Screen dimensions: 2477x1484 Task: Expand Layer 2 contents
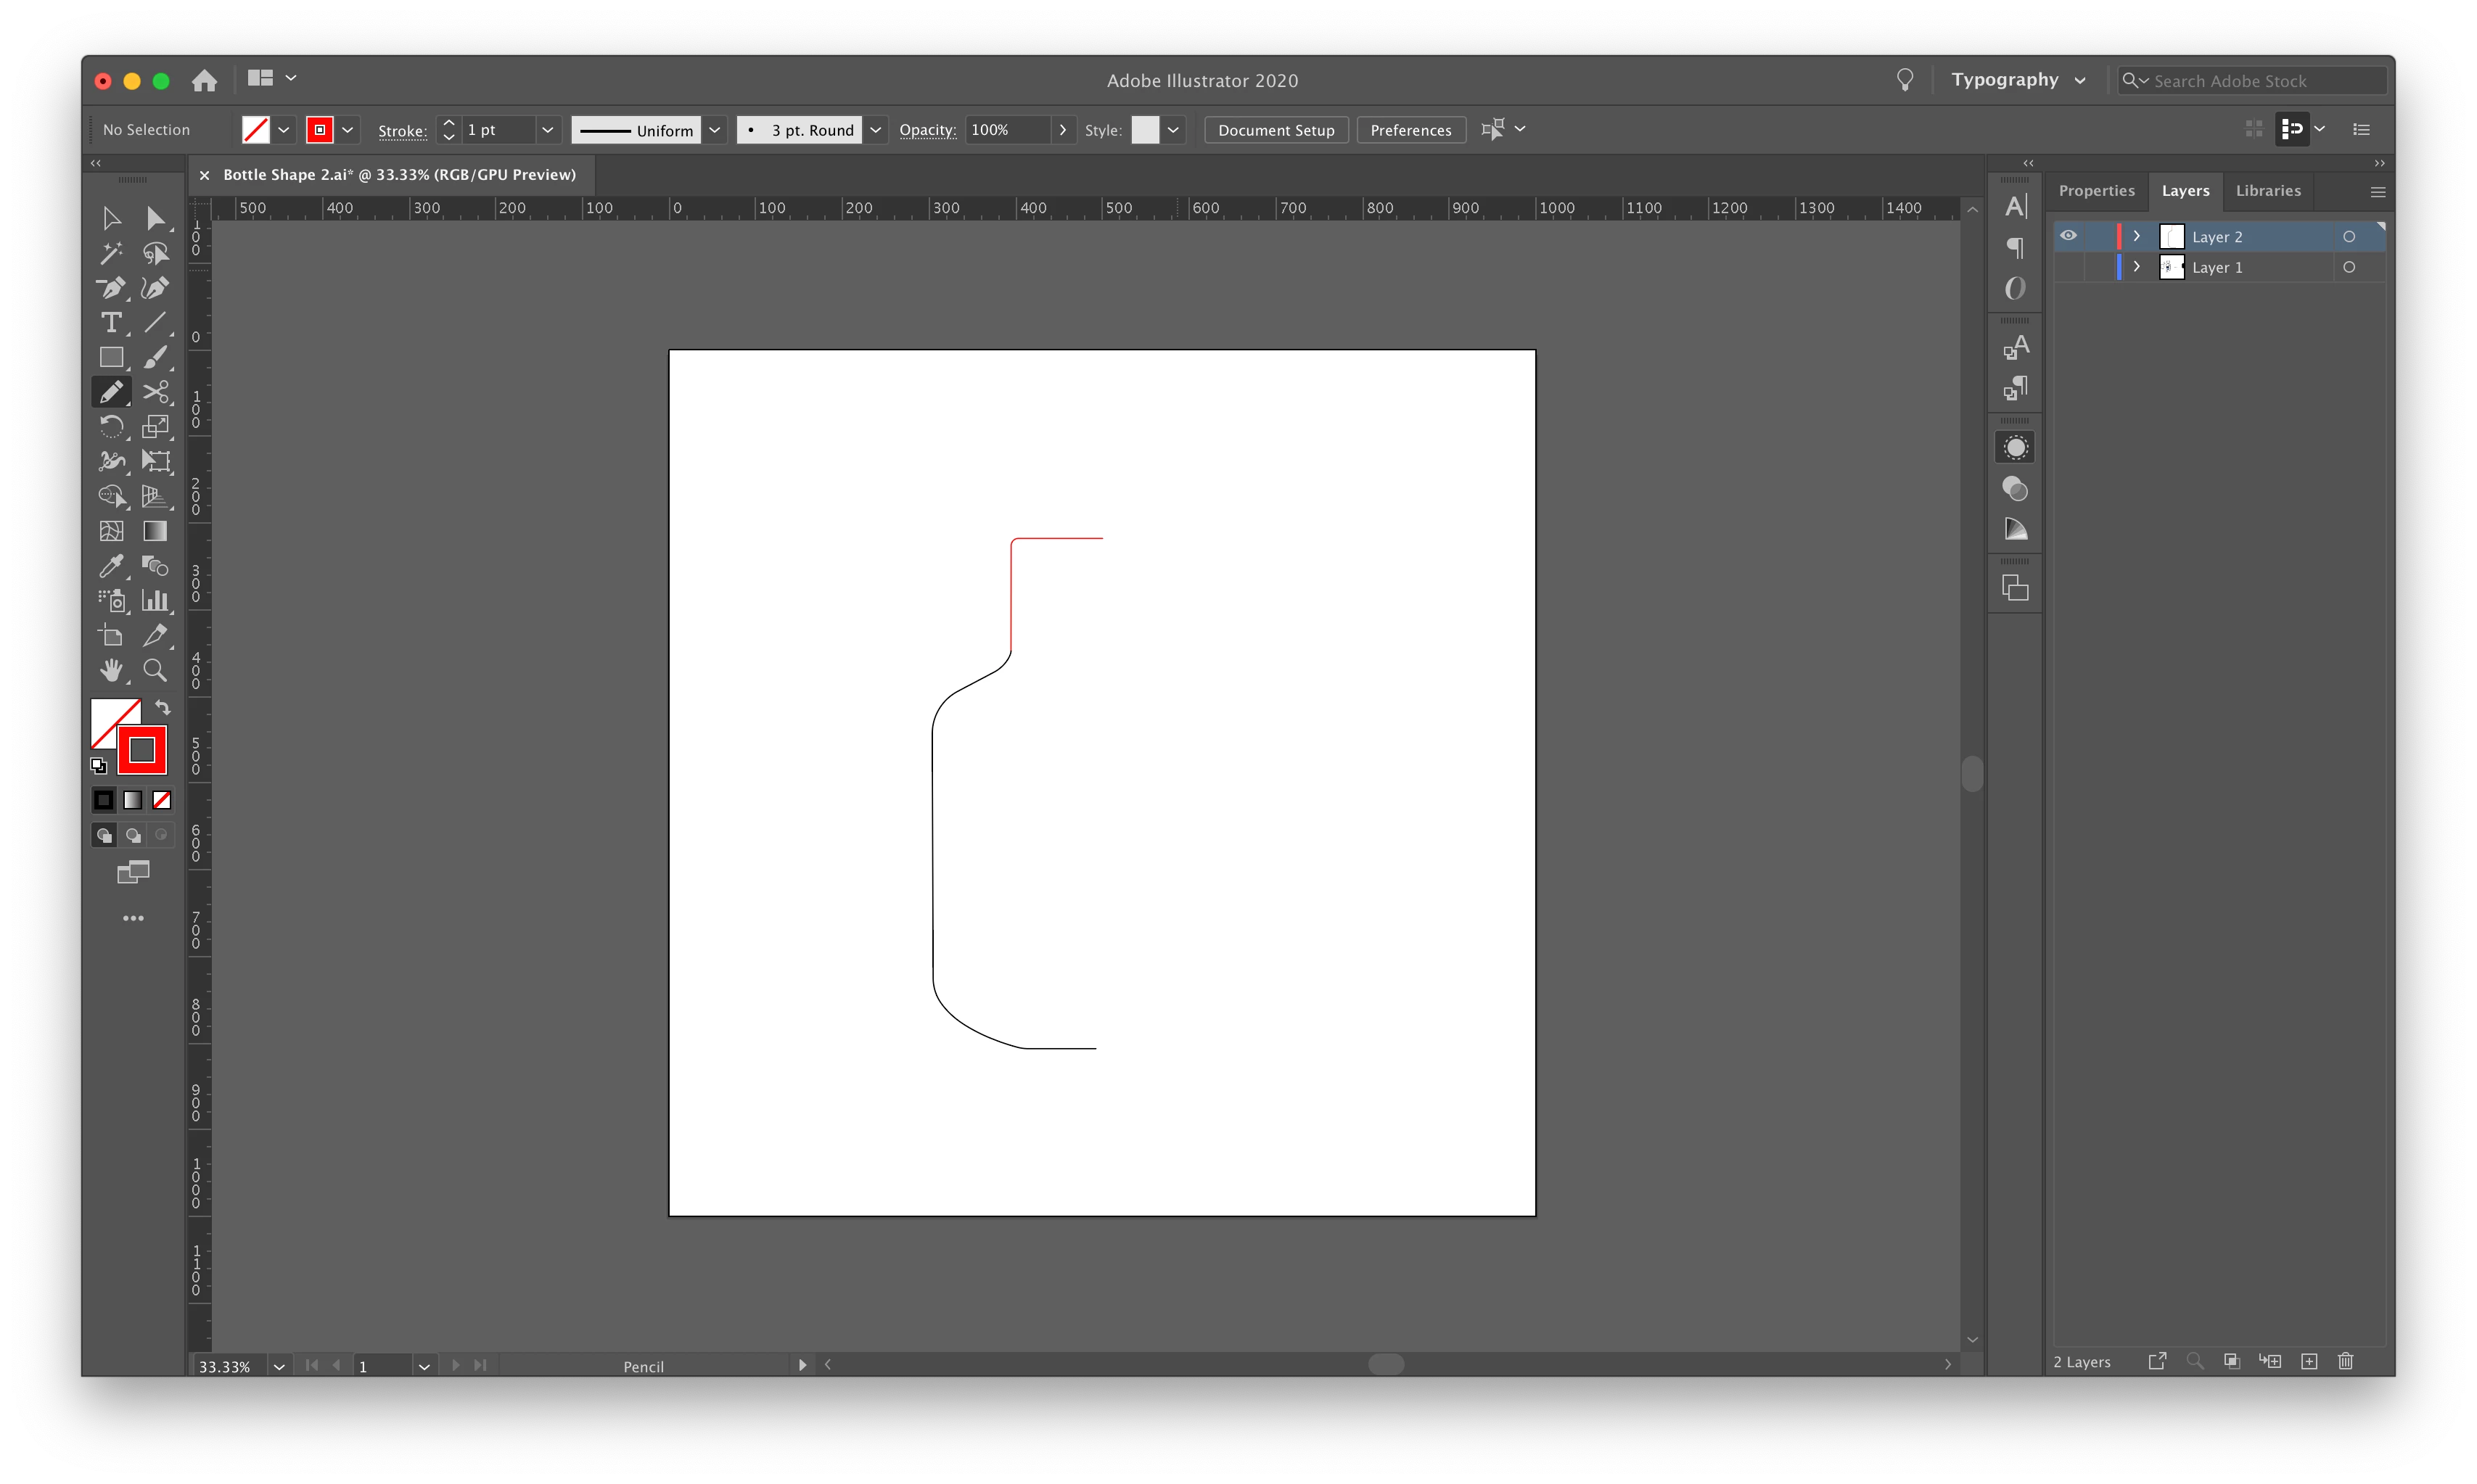tap(2137, 236)
